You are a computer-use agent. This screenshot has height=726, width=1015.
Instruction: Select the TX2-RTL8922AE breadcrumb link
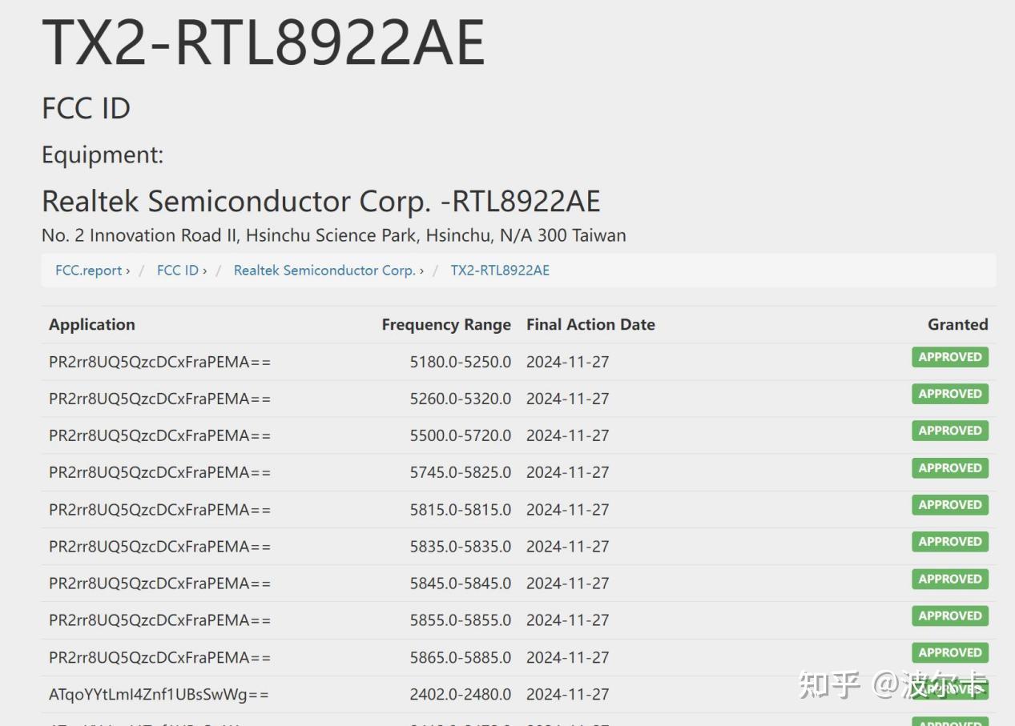pyautogui.click(x=500, y=270)
